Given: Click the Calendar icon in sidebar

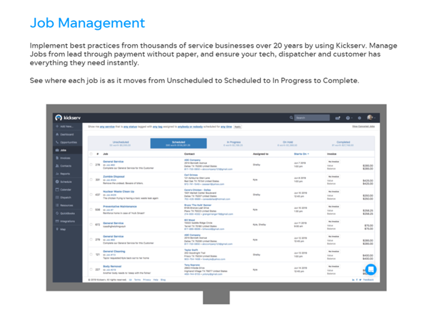Looking at the screenshot, I should pos(57,190).
